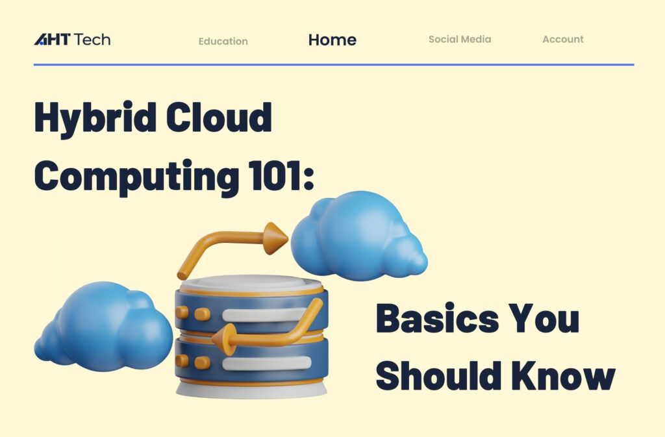This screenshot has width=665, height=437.
Task: Switch to the Education section
Action: coord(223,41)
